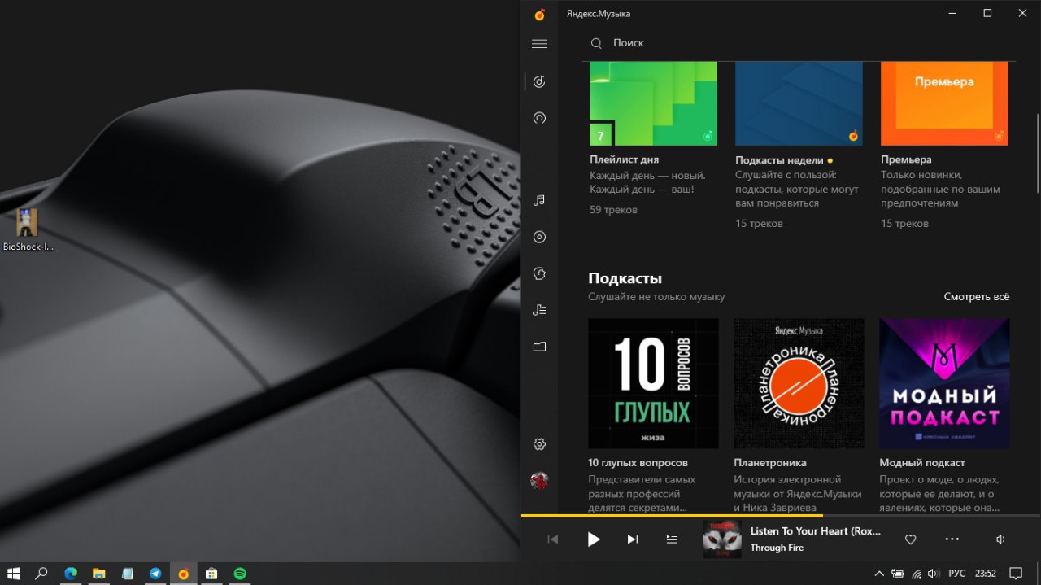Screen dimensions: 1041x585
Task: Switch РУС input language
Action: (958, 573)
